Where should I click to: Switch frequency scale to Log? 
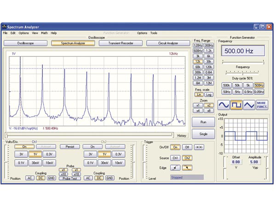point(208,94)
